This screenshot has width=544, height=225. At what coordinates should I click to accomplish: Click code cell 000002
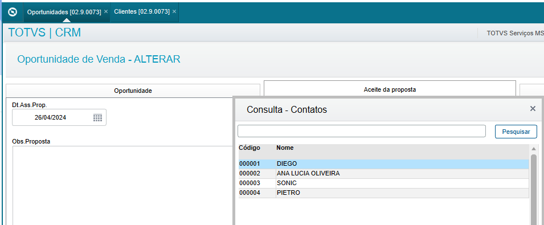click(x=249, y=173)
